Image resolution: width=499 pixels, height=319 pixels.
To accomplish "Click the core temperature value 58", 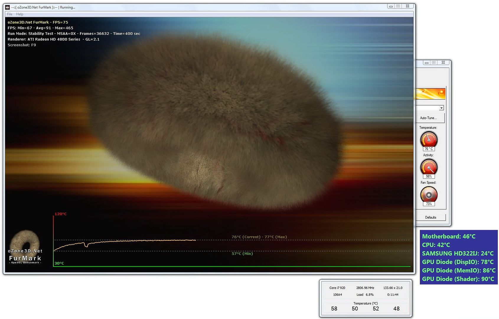I will click(x=334, y=308).
